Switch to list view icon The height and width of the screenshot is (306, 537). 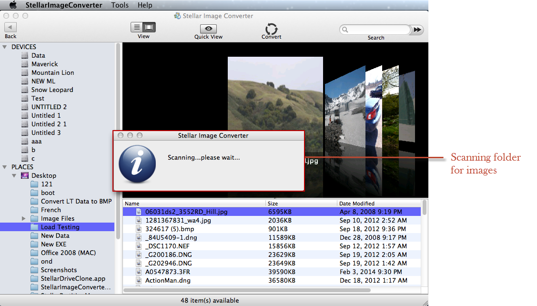click(x=137, y=27)
